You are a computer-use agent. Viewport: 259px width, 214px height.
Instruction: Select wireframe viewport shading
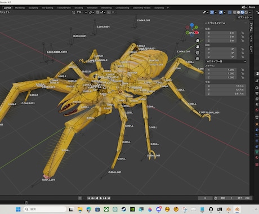point(235,12)
